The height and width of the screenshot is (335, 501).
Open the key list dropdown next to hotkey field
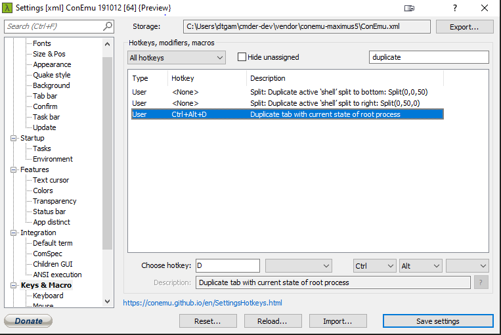coord(299,265)
